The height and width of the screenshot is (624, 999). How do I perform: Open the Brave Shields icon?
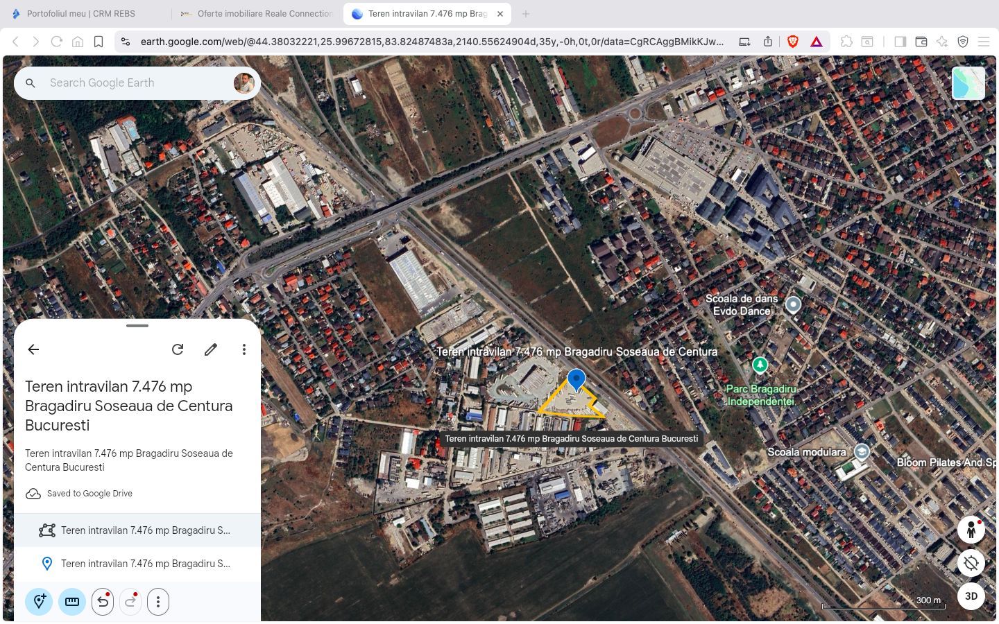792,42
